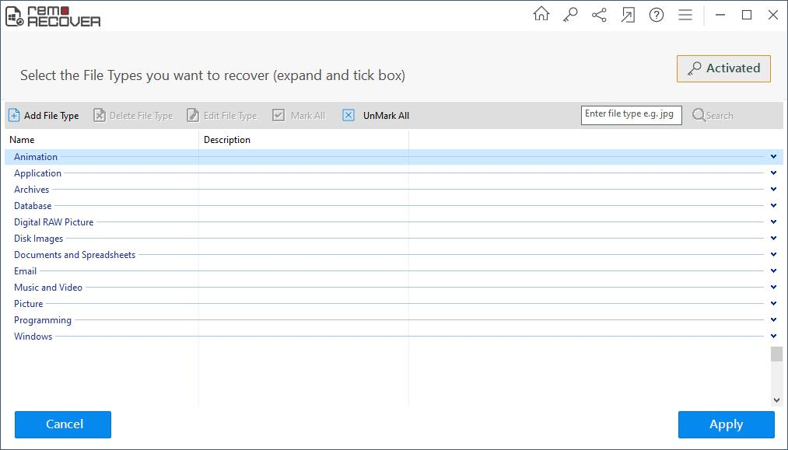Expand the Music and Video chevron
This screenshot has height=450, width=788.
(773, 288)
